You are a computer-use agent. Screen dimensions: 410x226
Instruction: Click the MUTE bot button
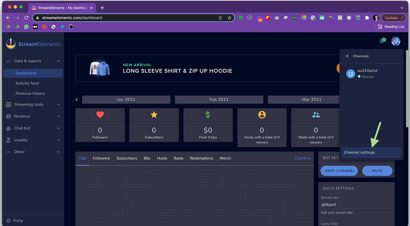point(377,171)
